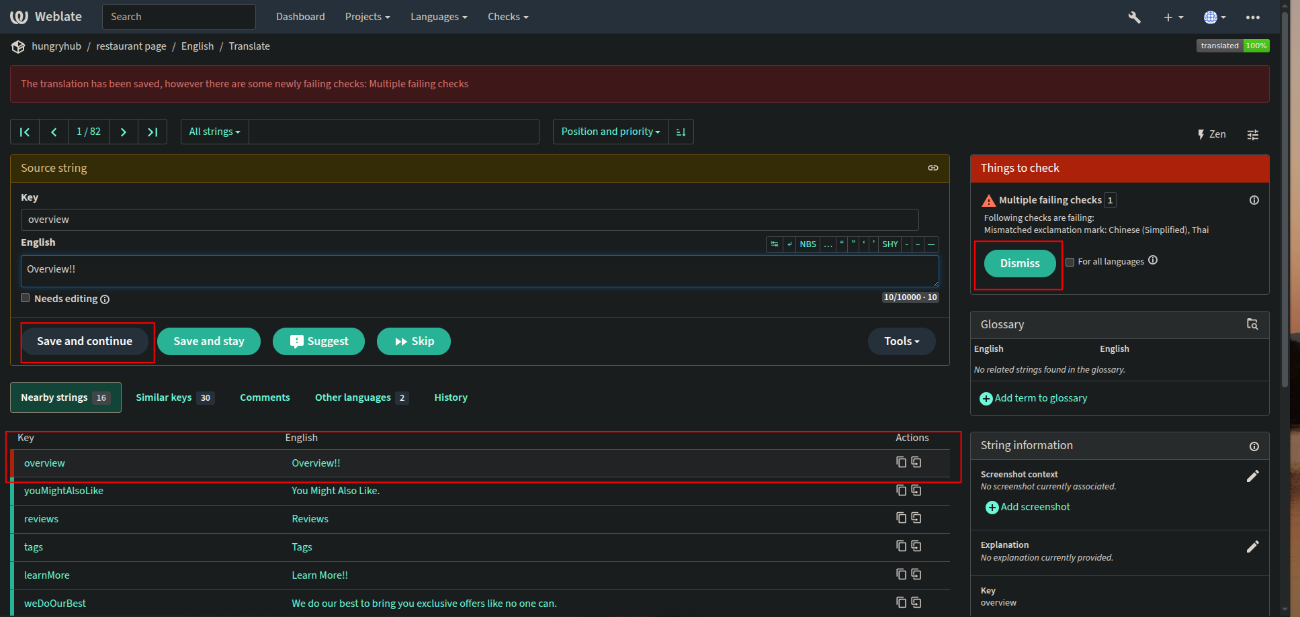
Task: Expand the Tools dropdown button
Action: point(901,341)
